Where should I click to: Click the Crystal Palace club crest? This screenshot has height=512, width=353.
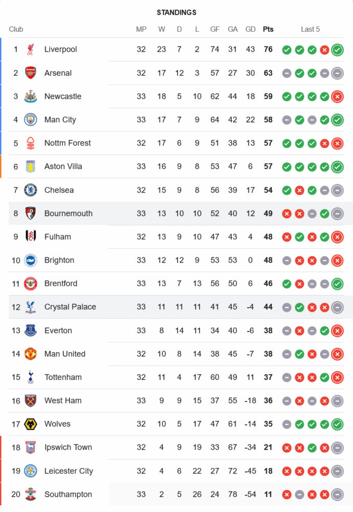(31, 307)
